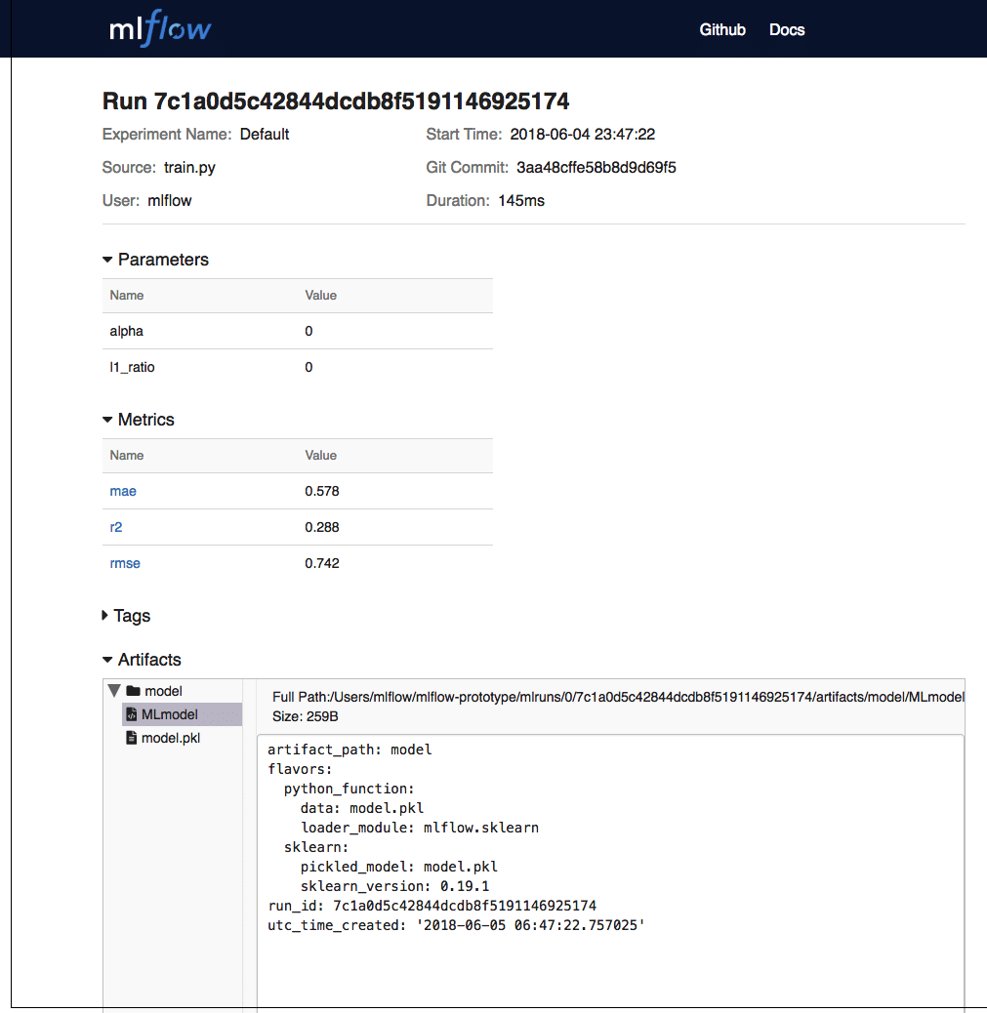Click the artifact Full Path text
The image size is (987, 1013).
[x=617, y=697]
